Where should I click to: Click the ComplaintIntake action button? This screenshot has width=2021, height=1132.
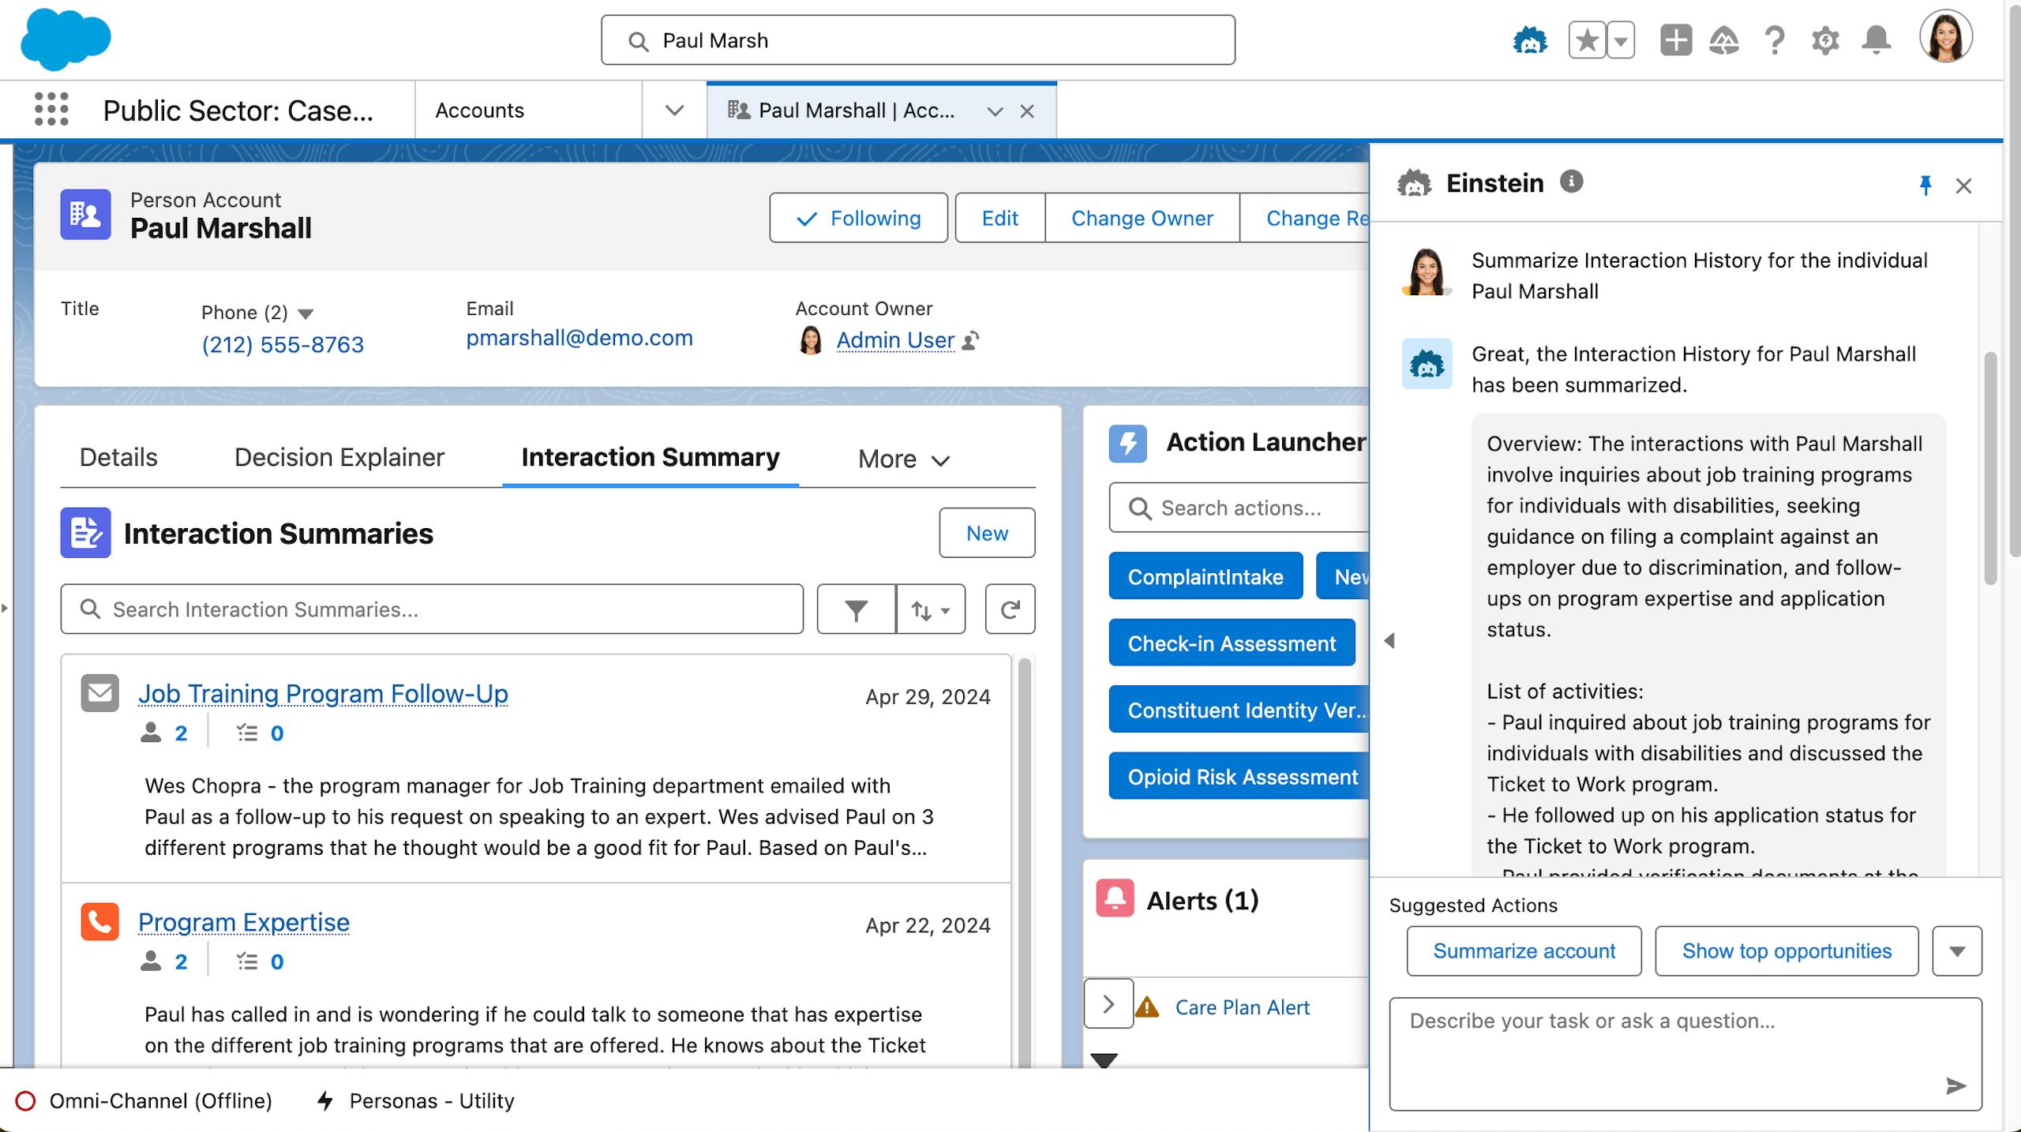[x=1205, y=576]
